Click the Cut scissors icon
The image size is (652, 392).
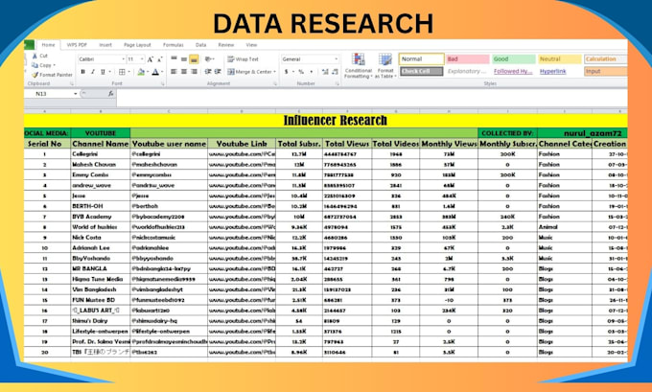pyautogui.click(x=35, y=56)
